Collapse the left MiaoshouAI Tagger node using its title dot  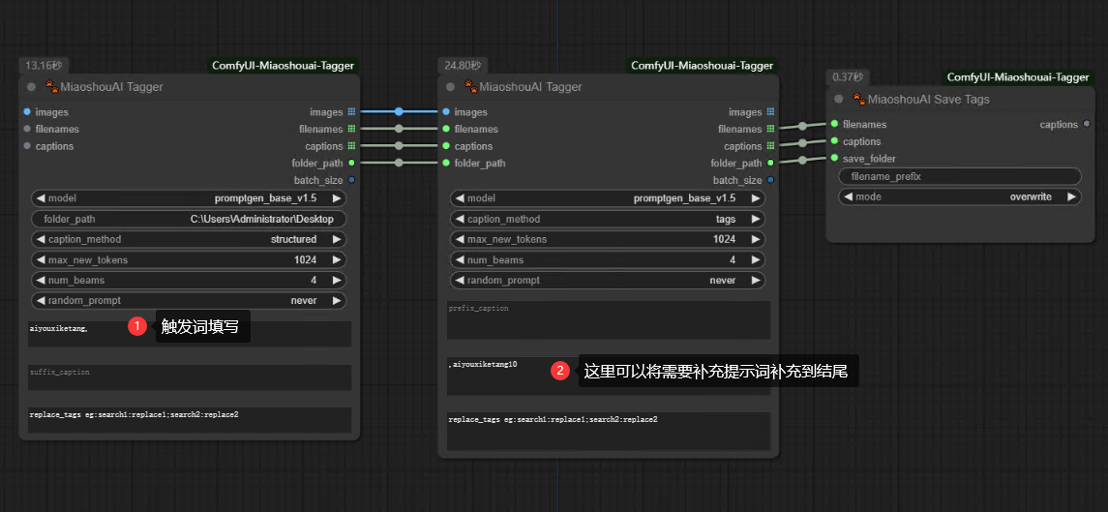(31, 87)
